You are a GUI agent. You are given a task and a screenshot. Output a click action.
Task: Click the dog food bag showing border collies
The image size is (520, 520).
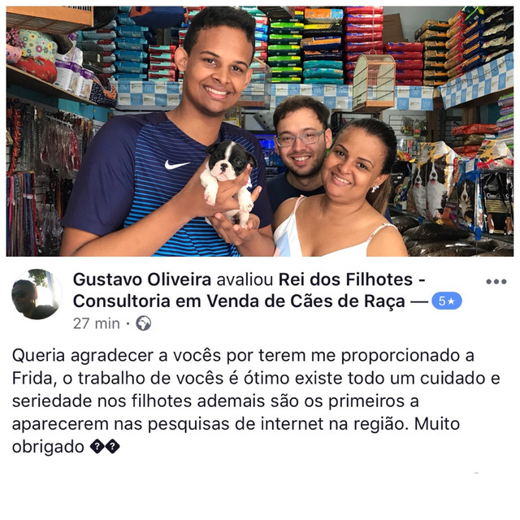click(x=432, y=179)
